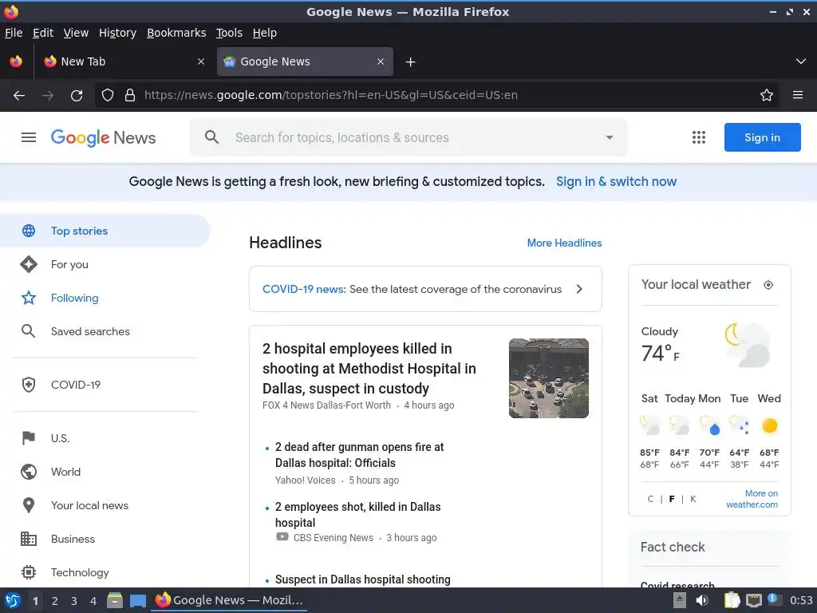Screen dimensions: 817x613
Task: Open CBS Evening News Dallas hospital story
Action: pyautogui.click(x=357, y=515)
